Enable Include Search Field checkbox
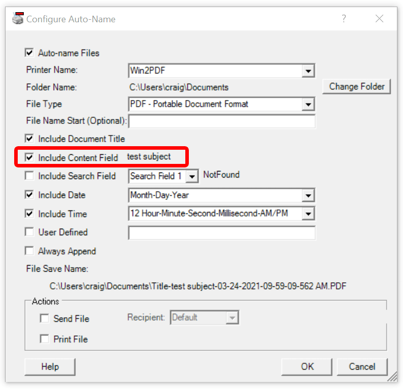Screen dimensions: 403x389 [x=29, y=176]
